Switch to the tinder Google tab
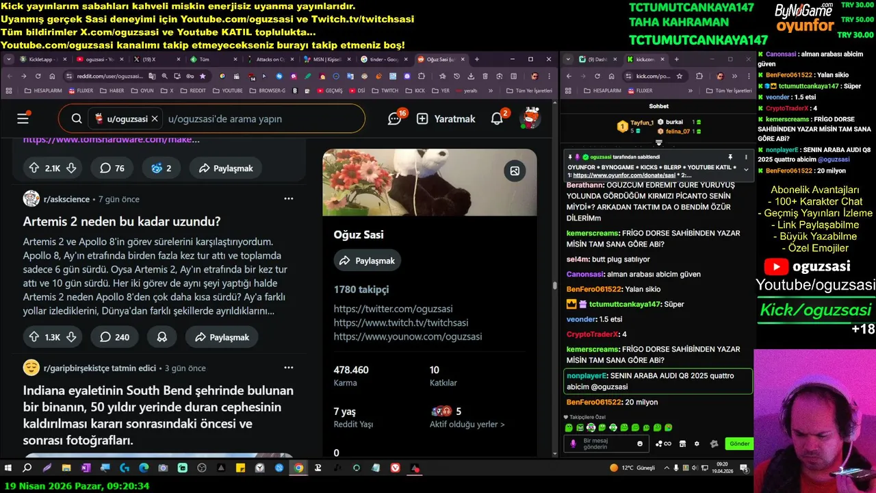This screenshot has height=493, width=876. pyautogui.click(x=383, y=60)
